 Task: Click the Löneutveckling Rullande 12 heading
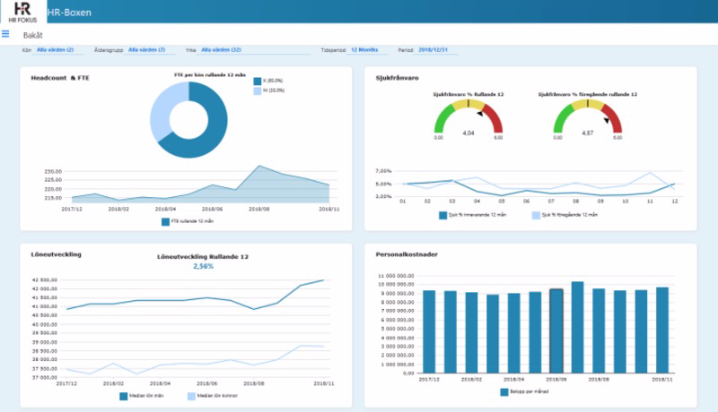tap(203, 257)
